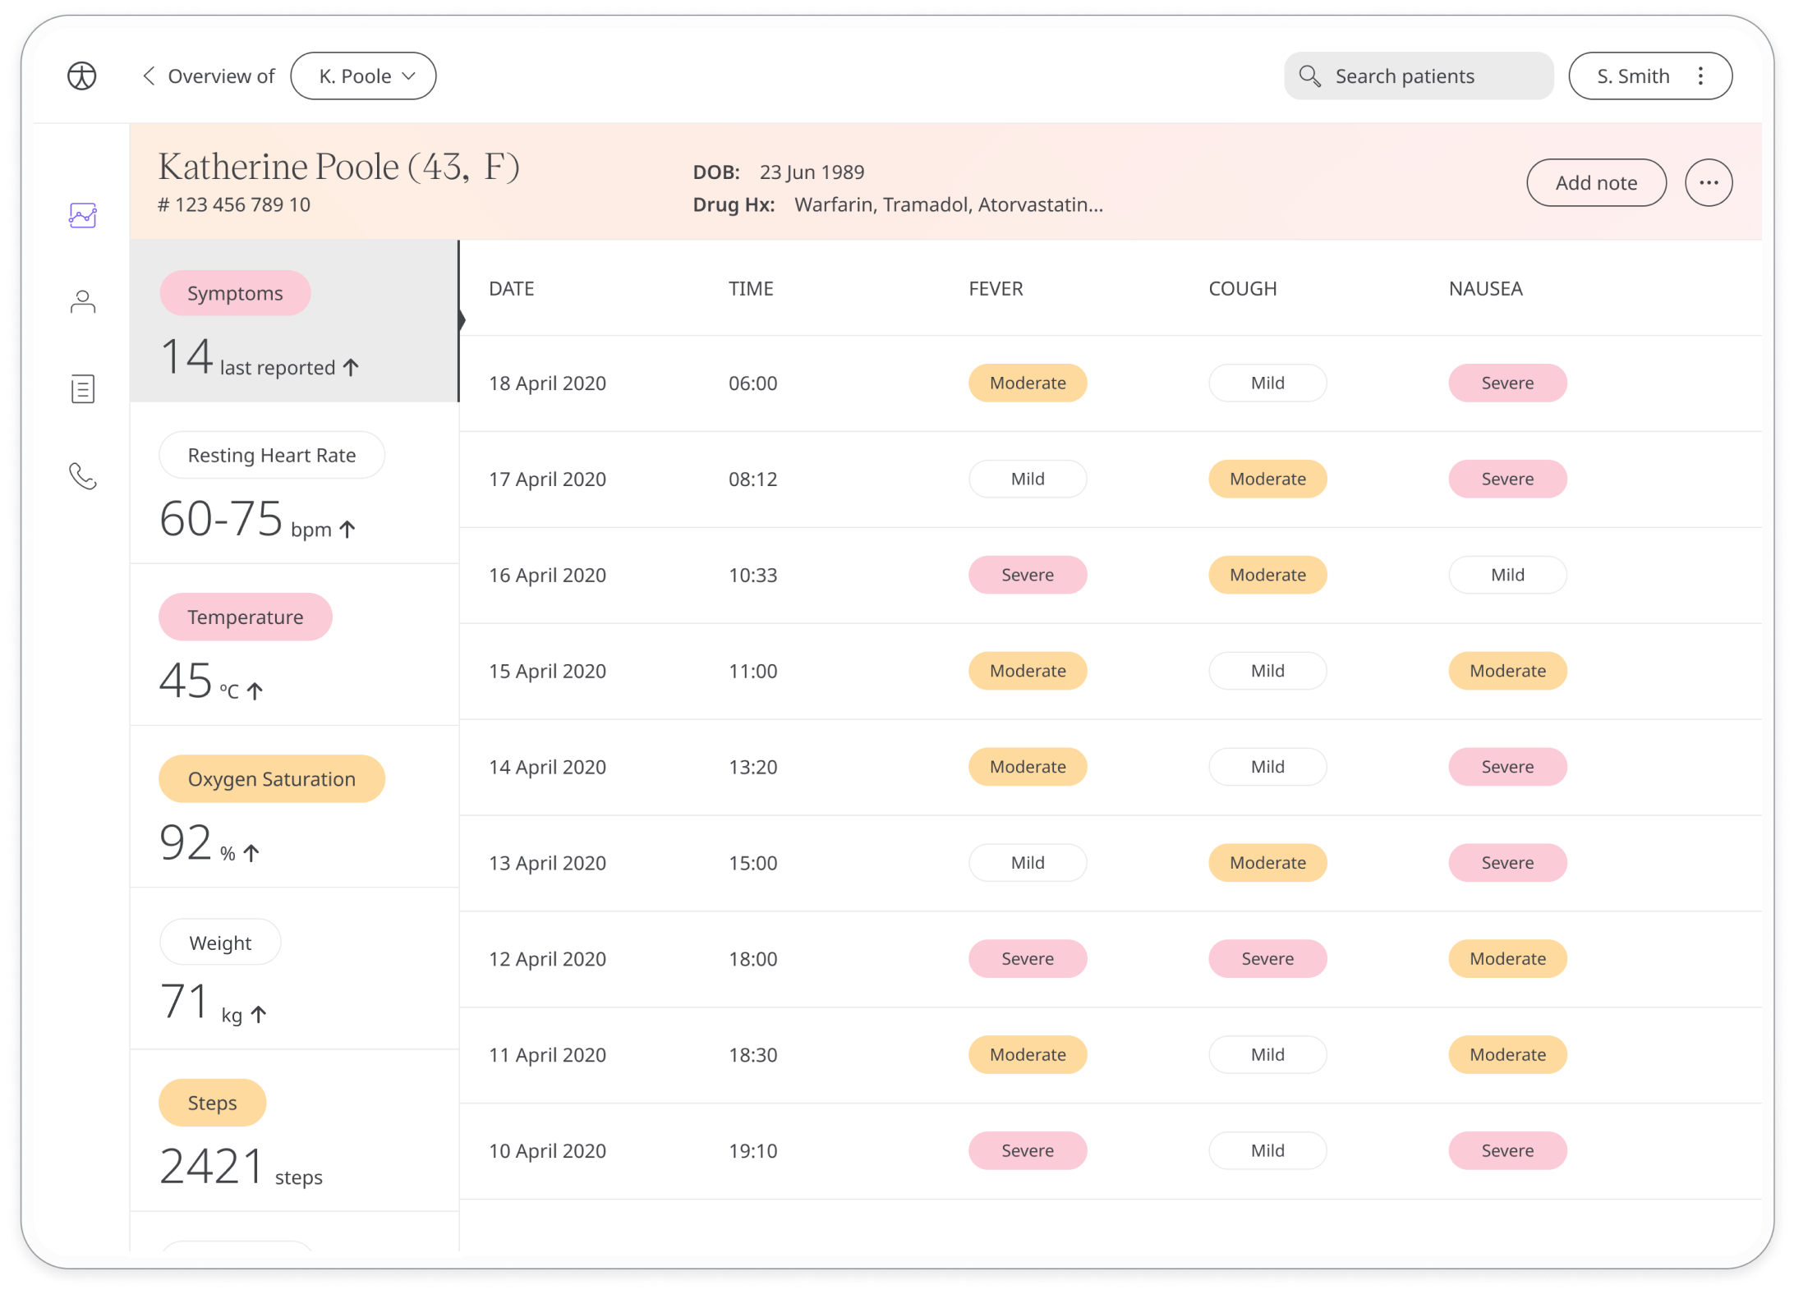Click the magnifier search icon
The height and width of the screenshot is (1294, 1794).
1309,76
